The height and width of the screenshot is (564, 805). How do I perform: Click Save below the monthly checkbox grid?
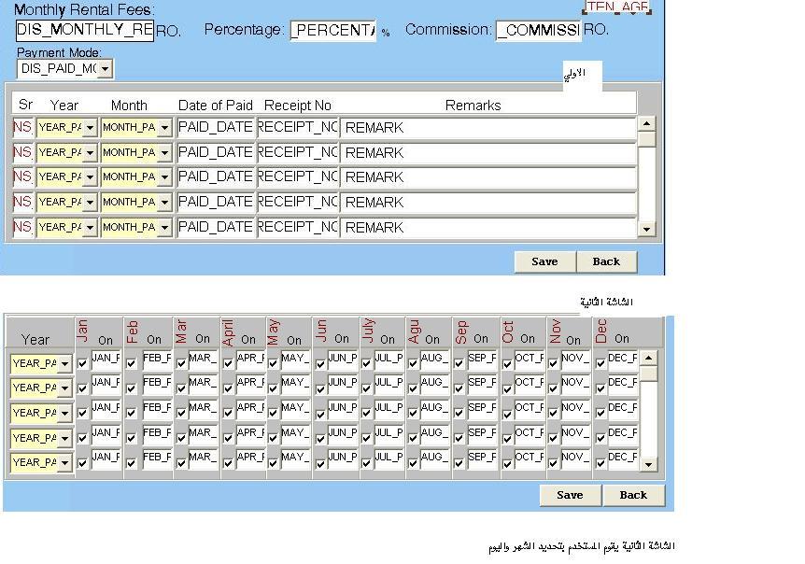(569, 495)
